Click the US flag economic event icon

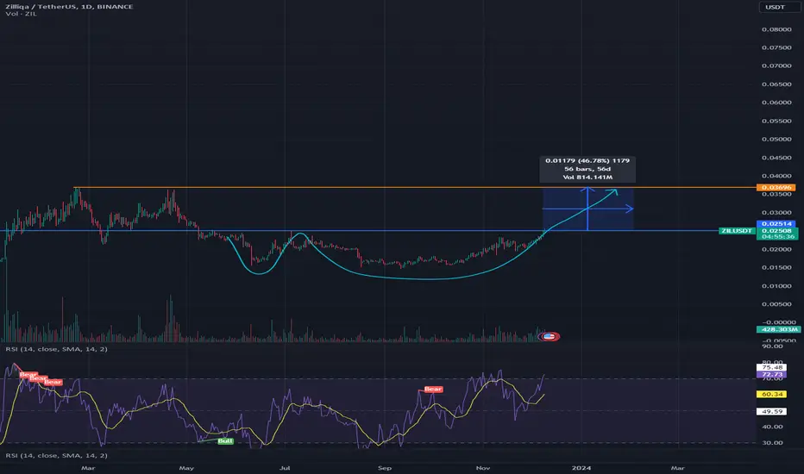[550, 337]
